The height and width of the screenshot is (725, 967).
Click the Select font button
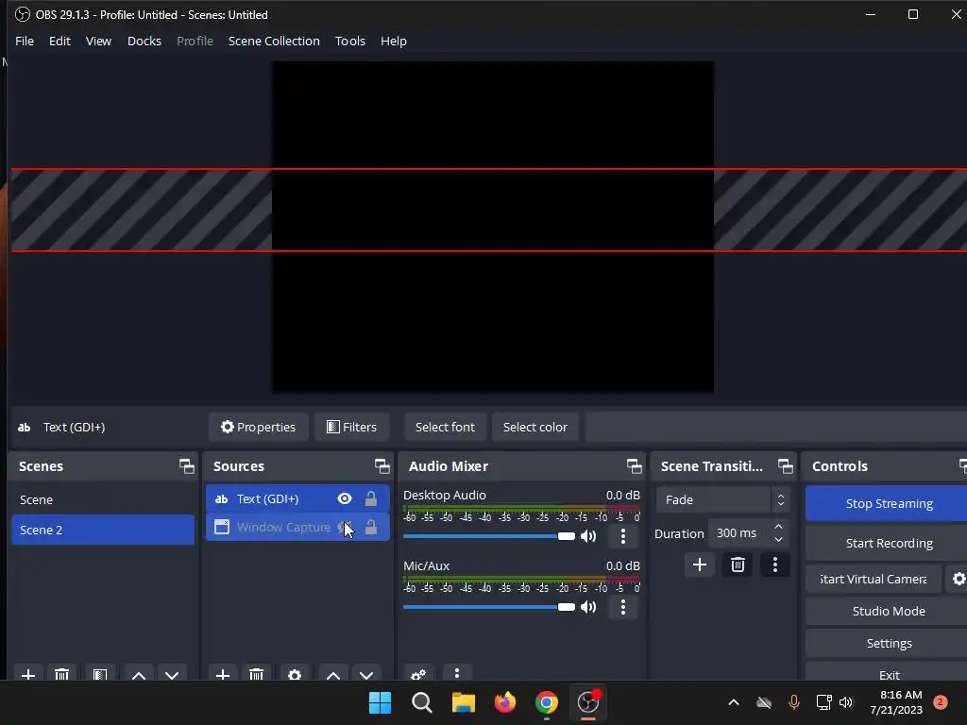pyautogui.click(x=446, y=427)
